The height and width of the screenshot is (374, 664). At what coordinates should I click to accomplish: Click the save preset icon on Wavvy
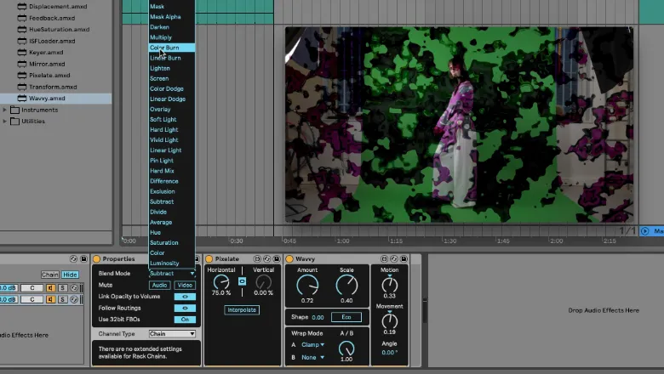coord(403,258)
